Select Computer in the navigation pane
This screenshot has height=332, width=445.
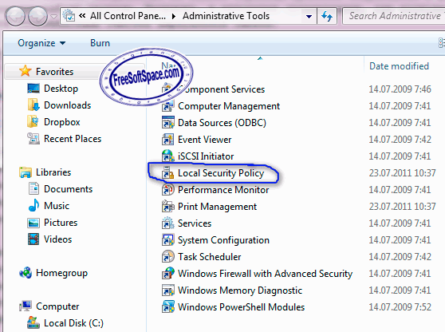(57, 306)
